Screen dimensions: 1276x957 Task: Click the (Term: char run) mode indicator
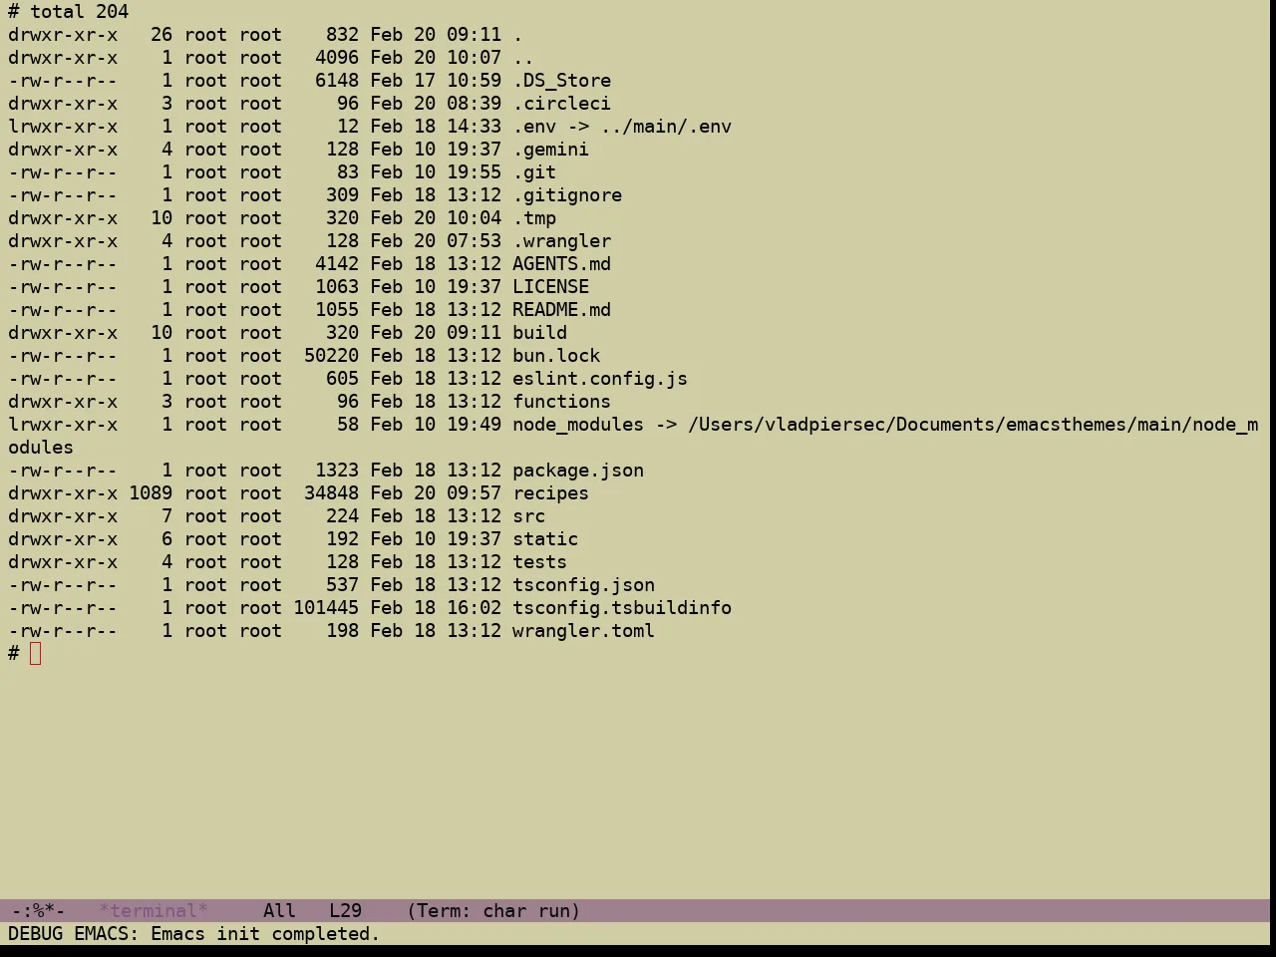coord(493,911)
